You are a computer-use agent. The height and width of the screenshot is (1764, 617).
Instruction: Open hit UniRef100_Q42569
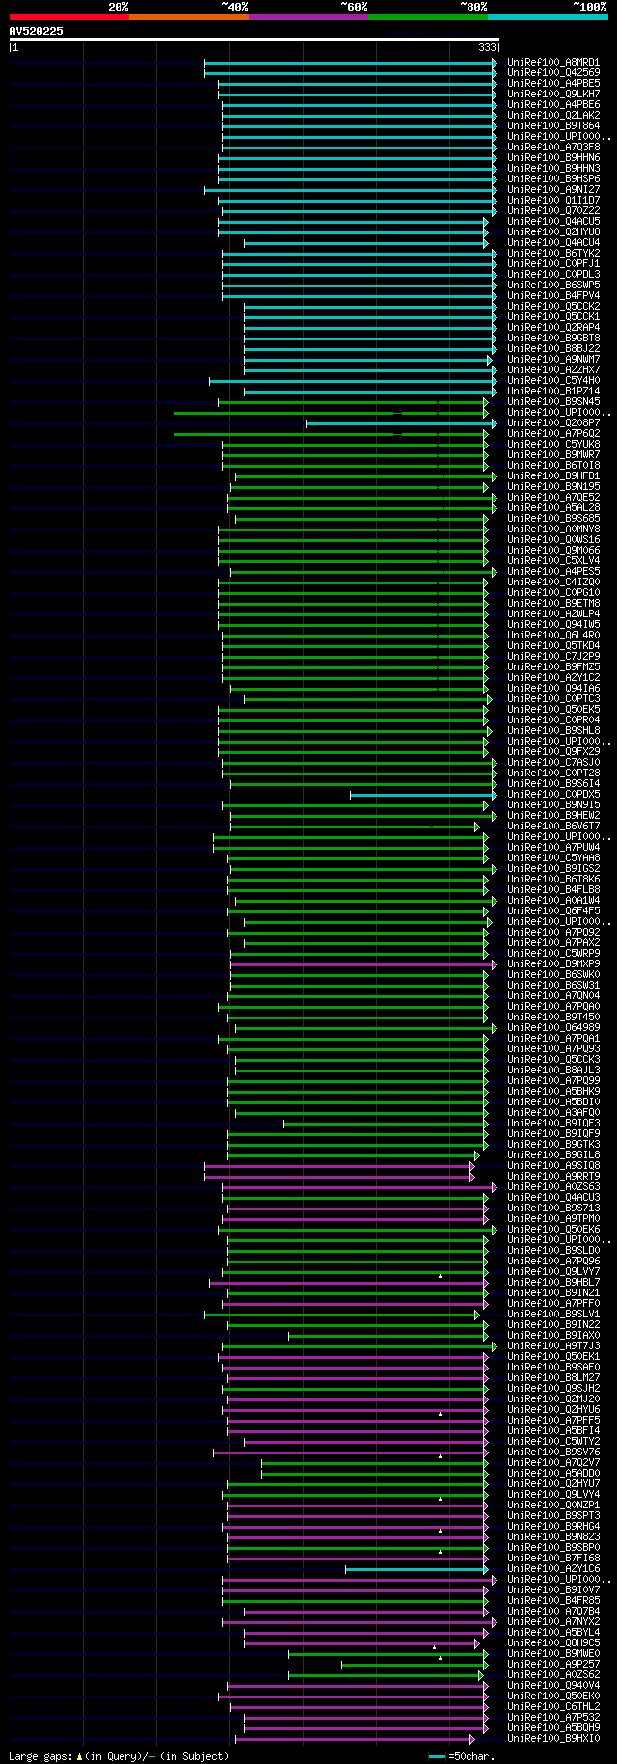(x=553, y=73)
